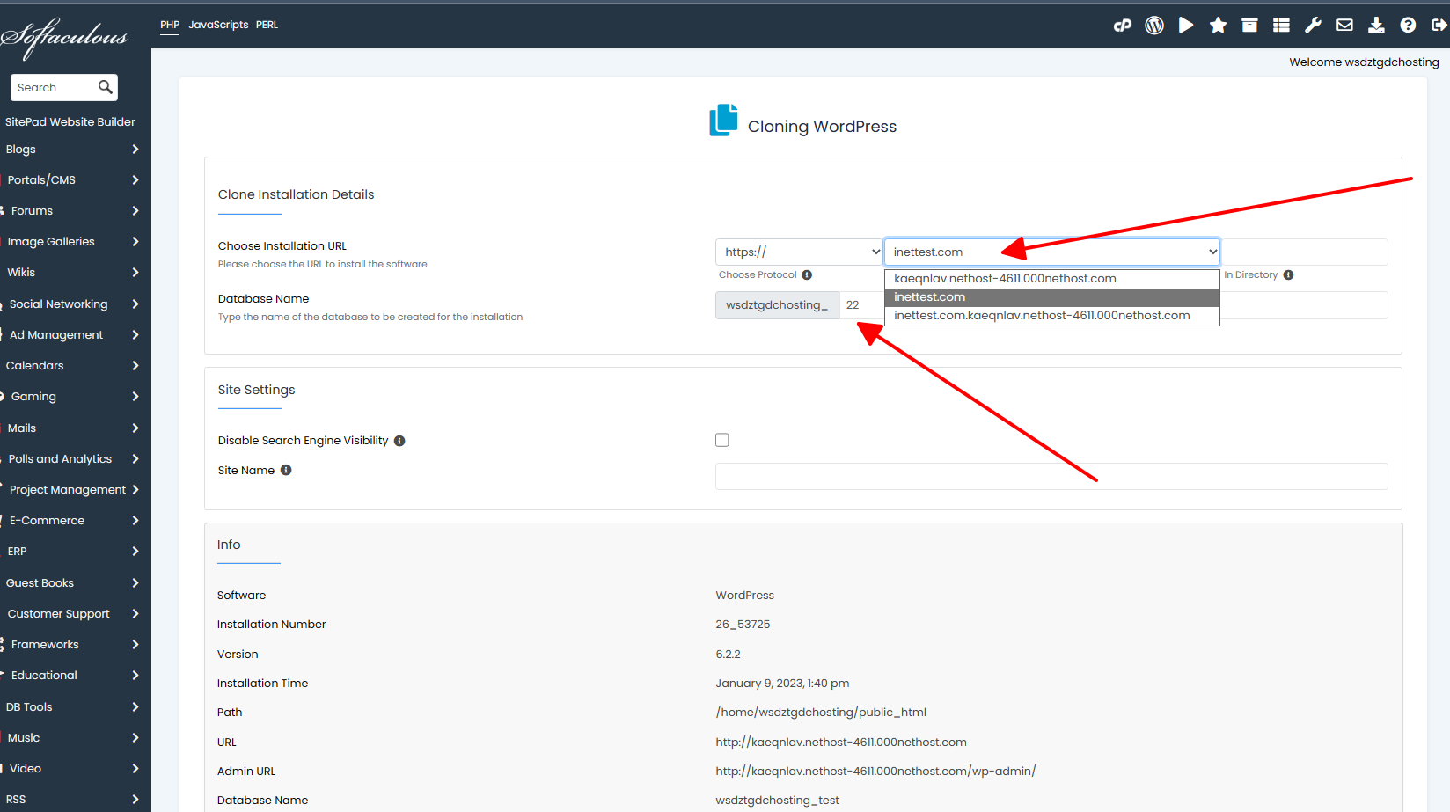Click the search magnifier icon
Screen dimensions: 1450x812
point(106,87)
